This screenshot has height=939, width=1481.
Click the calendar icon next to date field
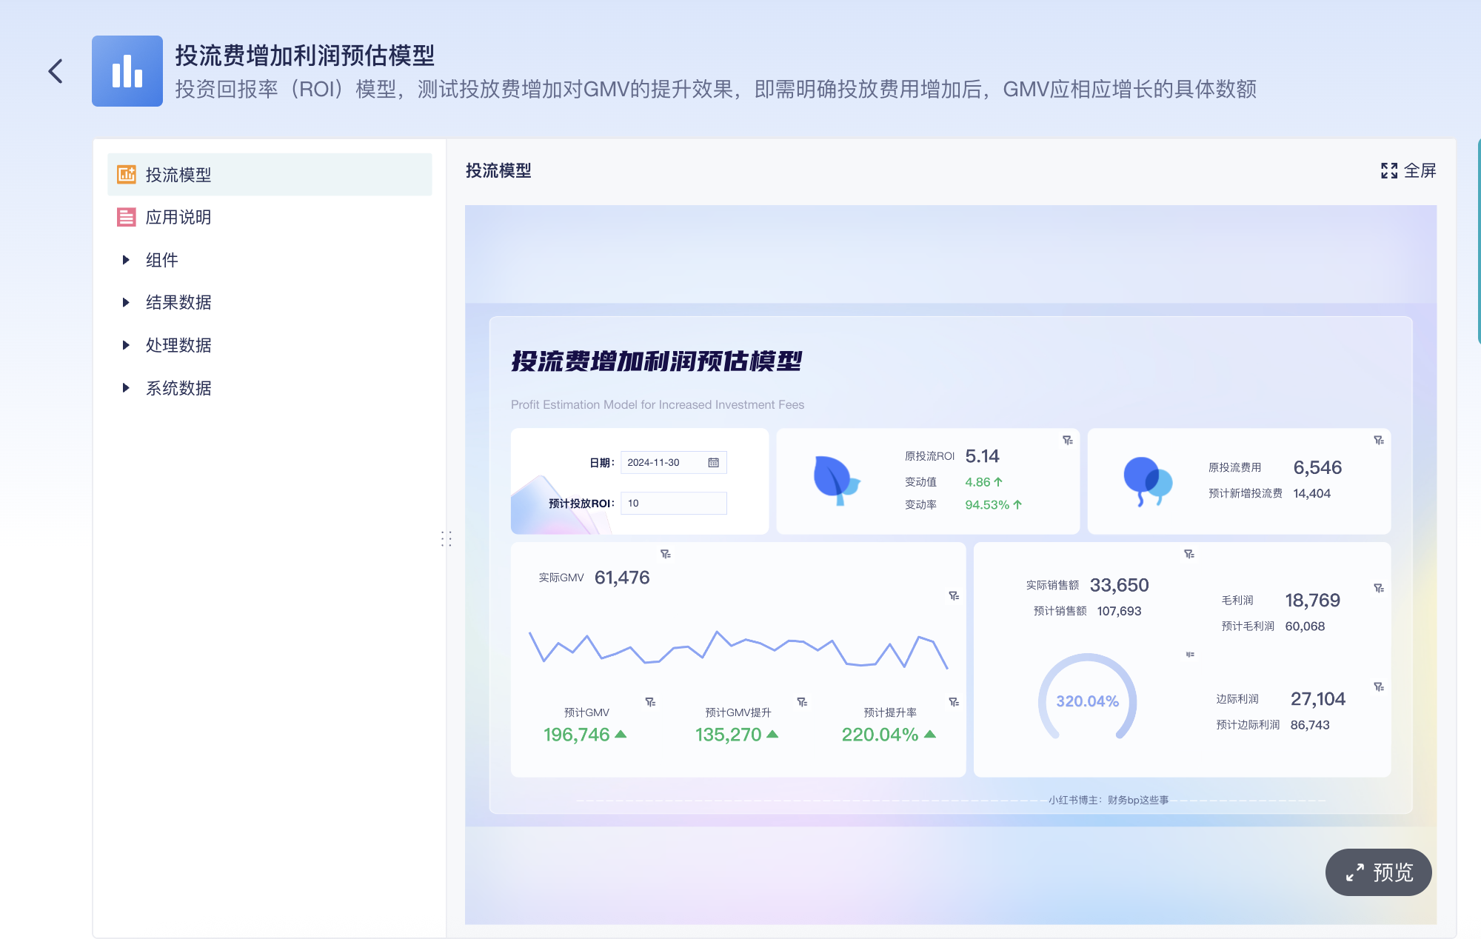(x=713, y=462)
